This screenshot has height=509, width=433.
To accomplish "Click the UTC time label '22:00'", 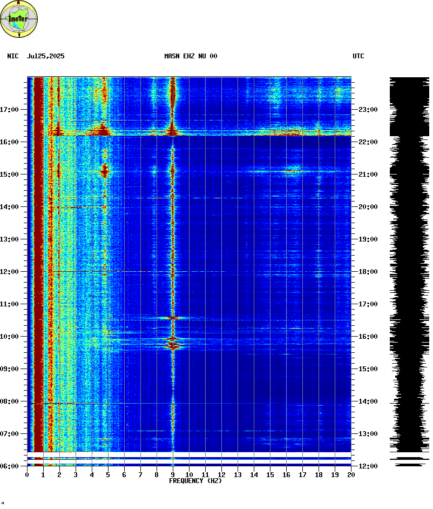I will coord(368,142).
